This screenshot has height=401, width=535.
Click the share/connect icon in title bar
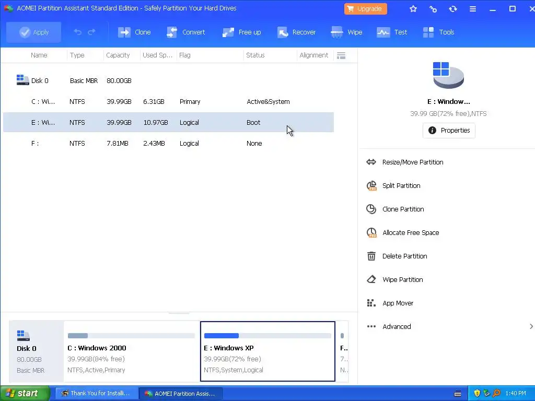click(433, 9)
